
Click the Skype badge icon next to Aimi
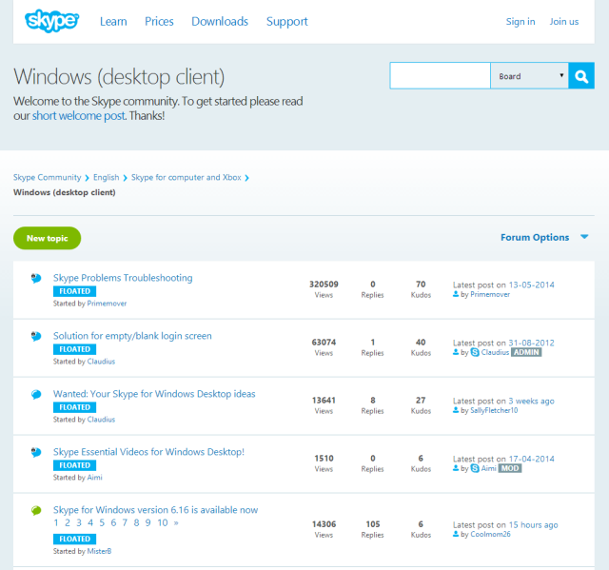475,468
